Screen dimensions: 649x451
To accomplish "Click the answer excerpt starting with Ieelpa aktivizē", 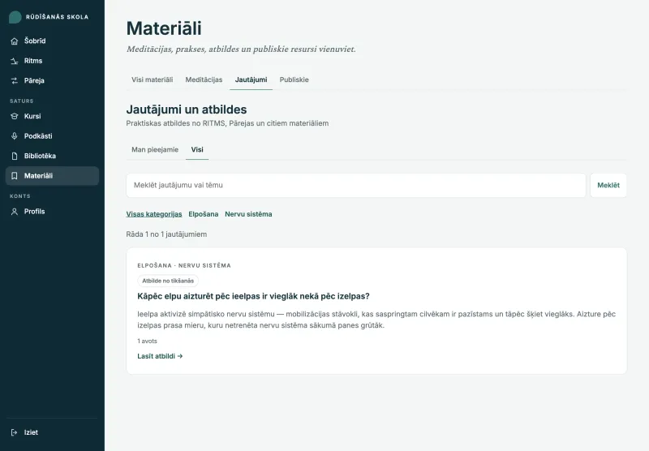I will click(376, 320).
